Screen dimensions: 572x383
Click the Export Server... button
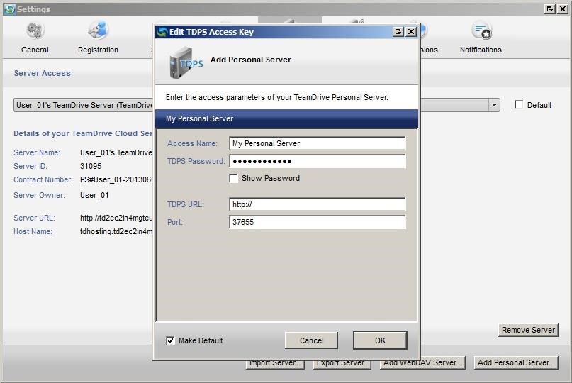[342, 363]
